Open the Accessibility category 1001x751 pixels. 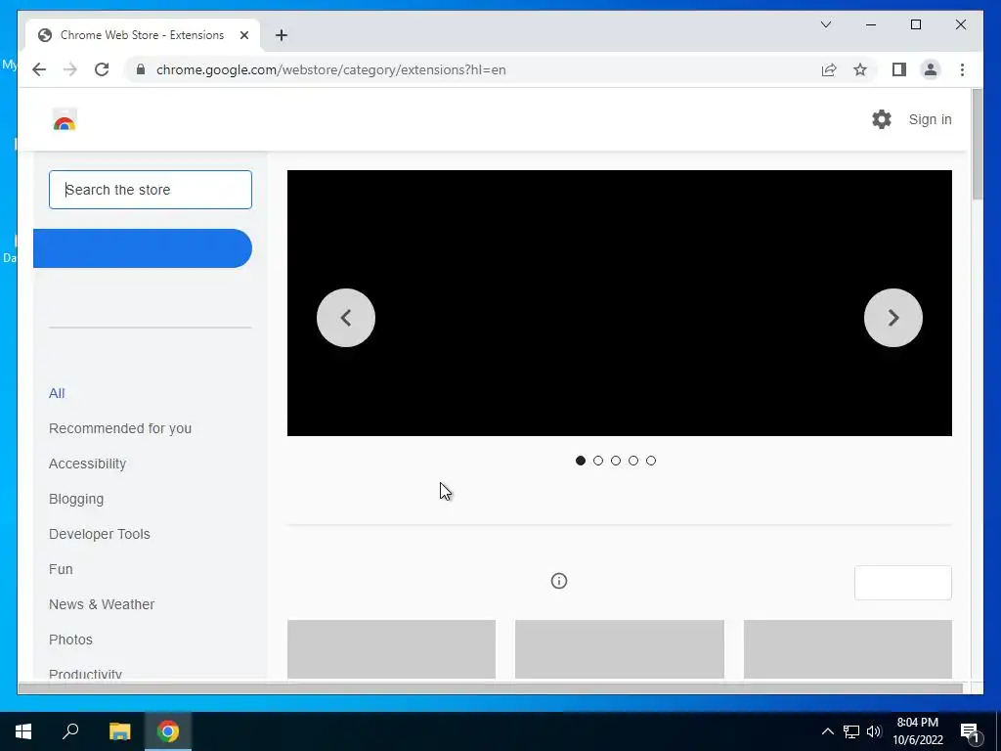87,464
